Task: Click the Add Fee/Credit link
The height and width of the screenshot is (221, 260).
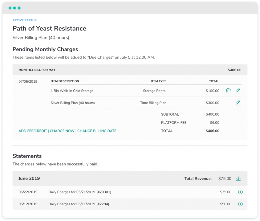Action: 33,131
